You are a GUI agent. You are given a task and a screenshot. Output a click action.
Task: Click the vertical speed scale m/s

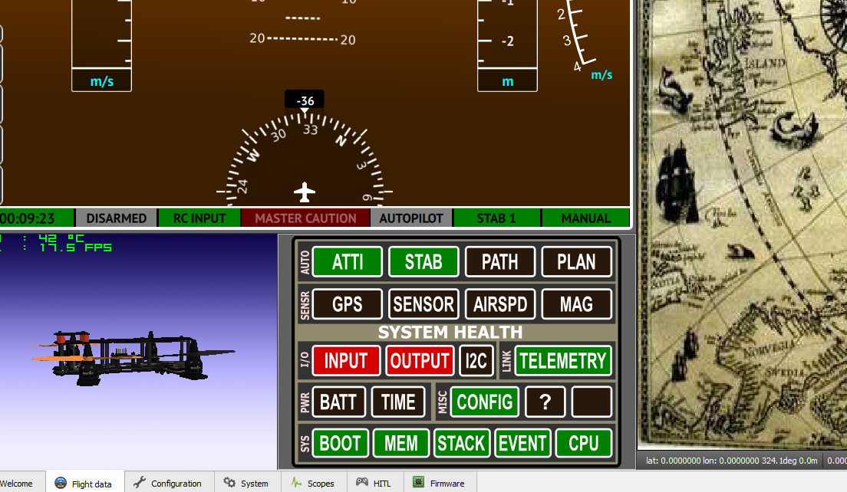601,74
